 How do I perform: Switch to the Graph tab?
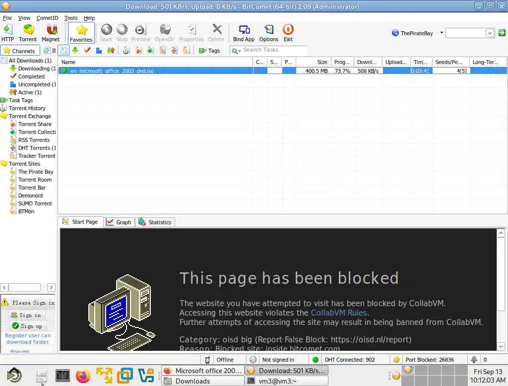119,222
